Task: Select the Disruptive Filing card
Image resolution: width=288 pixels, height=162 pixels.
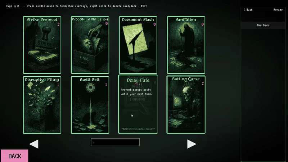Action: click(x=42, y=105)
